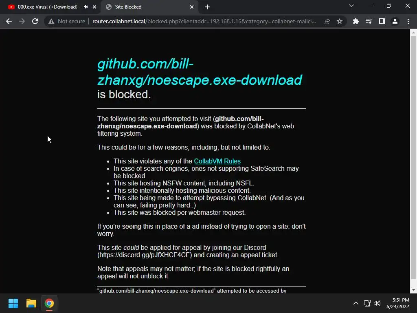Open the network status tray icon
The width and height of the screenshot is (417, 313).
tap(367, 303)
